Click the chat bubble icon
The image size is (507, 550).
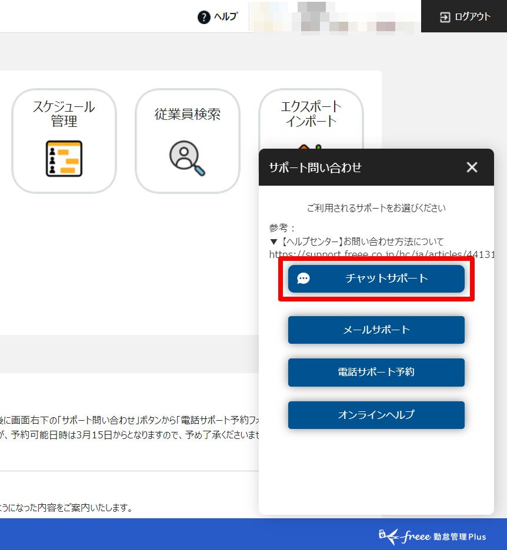[303, 279]
